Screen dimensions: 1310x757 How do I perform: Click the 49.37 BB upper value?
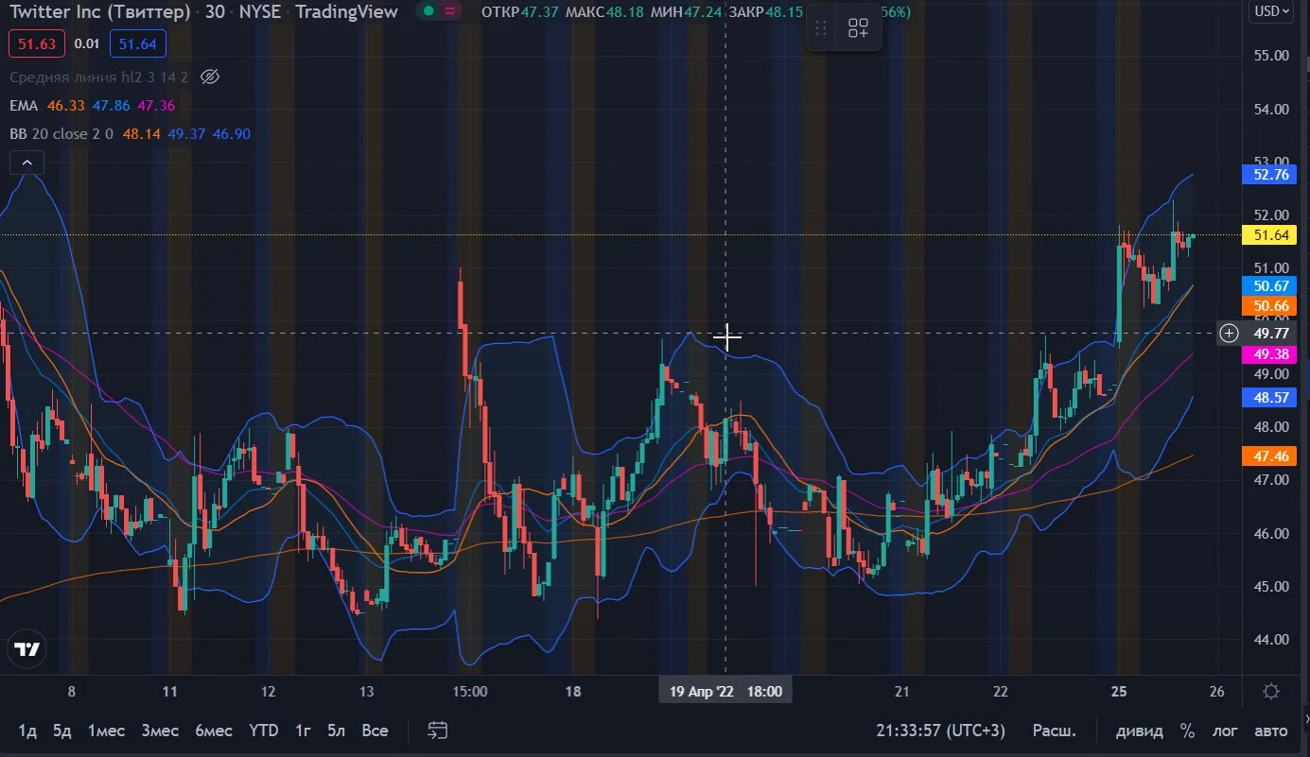point(186,134)
